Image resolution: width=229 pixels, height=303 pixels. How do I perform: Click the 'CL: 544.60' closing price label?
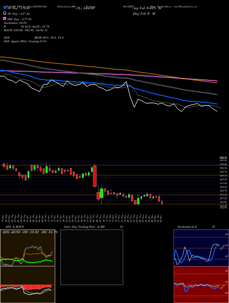[x=85, y=8]
